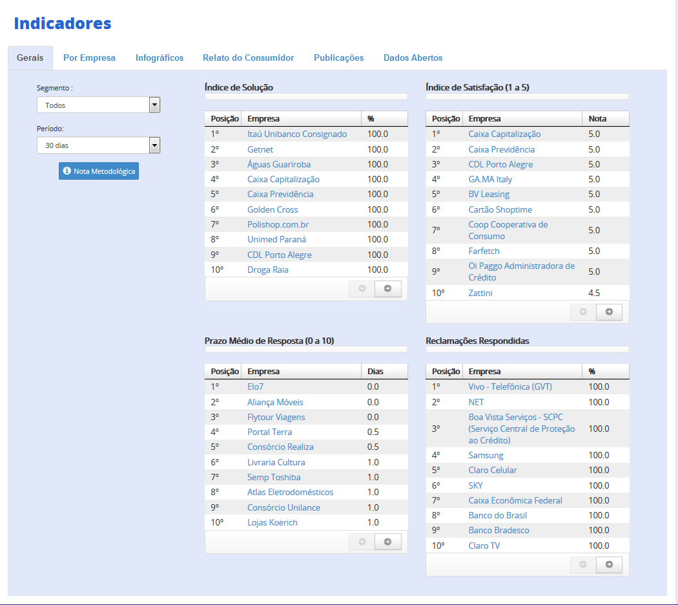The width and height of the screenshot is (678, 605).
Task: Click the Samsung link
Action: tap(486, 455)
